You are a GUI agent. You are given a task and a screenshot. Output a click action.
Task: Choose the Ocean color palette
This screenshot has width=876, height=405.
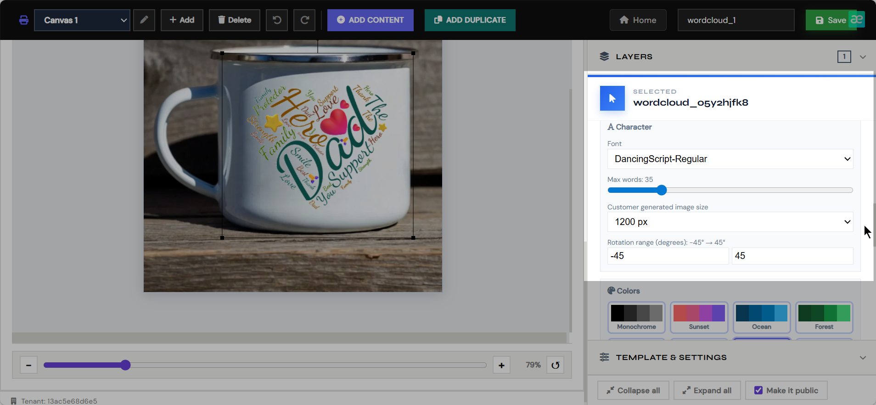(x=762, y=317)
